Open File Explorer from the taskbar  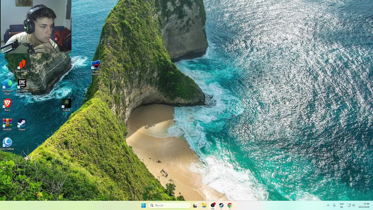(x=204, y=205)
